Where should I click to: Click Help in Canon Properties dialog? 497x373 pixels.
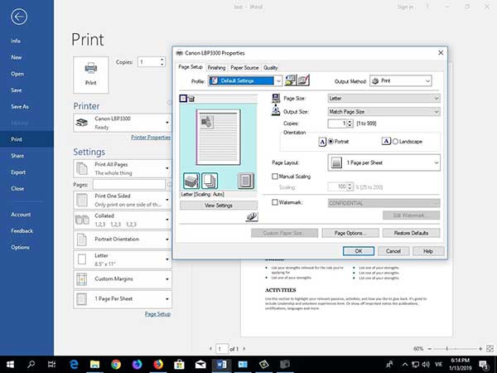pos(428,251)
